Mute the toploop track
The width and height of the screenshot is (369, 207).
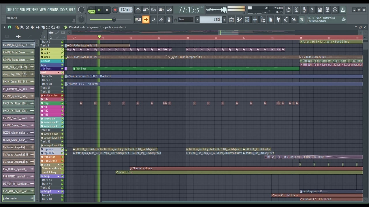click(62, 149)
